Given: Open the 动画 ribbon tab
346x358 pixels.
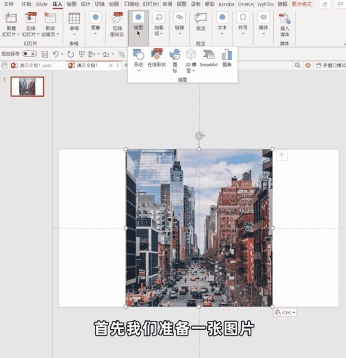Looking at the screenshot, I should pyautogui.click(x=114, y=4).
